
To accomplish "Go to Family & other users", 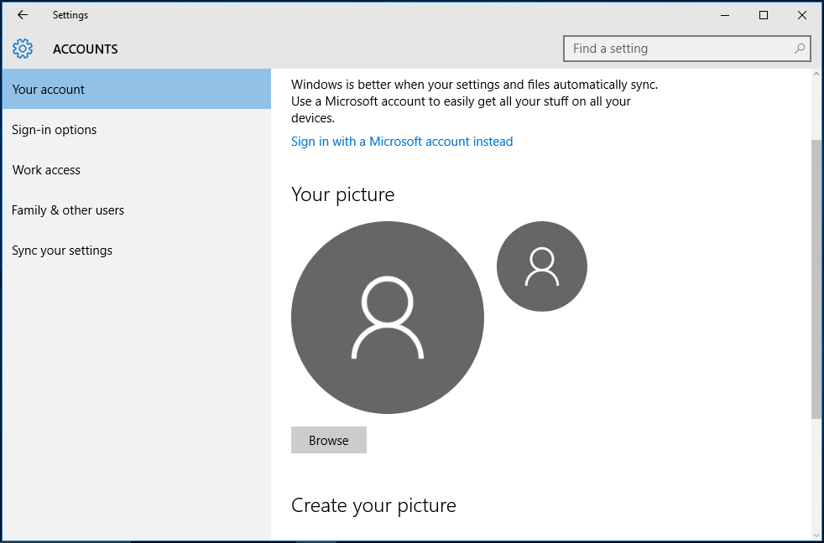I will point(137,209).
